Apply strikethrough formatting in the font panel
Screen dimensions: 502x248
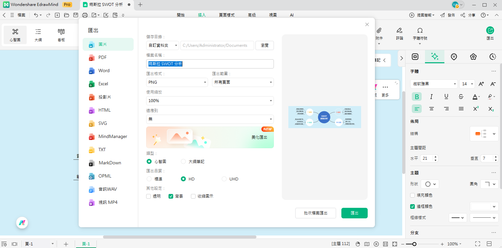pyautogui.click(x=461, y=96)
